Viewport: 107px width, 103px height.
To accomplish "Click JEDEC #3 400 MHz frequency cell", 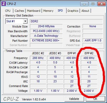I will (55, 58).
